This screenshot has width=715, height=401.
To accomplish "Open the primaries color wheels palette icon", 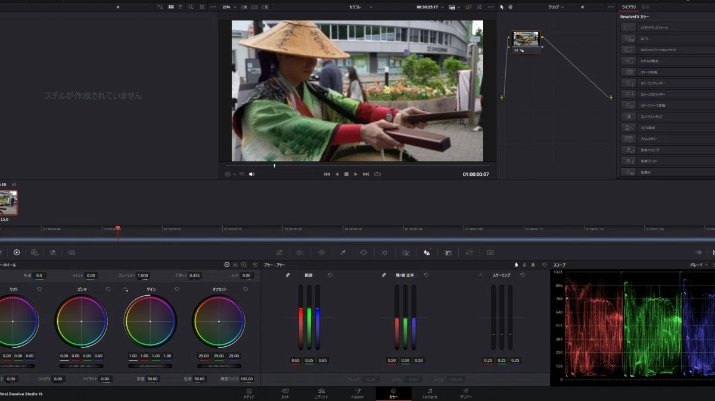I will (x=17, y=252).
